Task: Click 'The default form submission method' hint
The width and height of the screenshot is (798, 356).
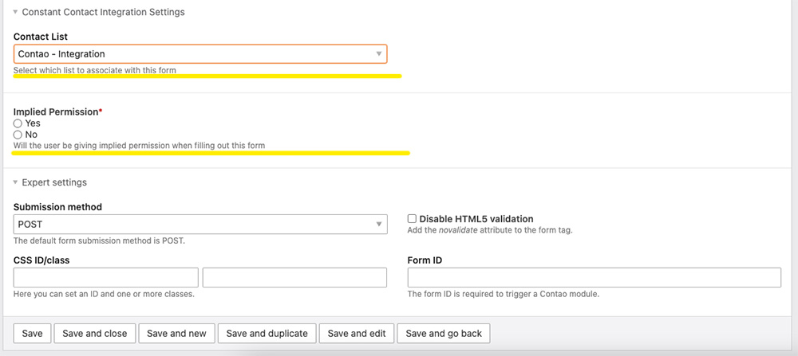Action: coord(99,241)
